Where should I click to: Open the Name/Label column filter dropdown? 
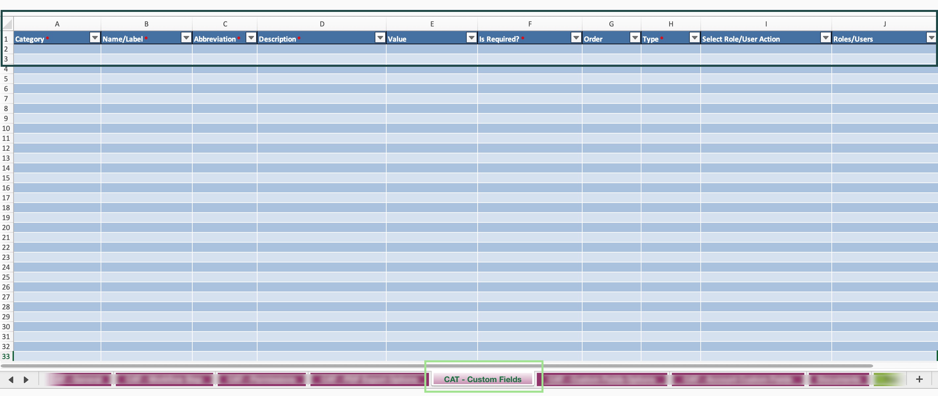click(x=186, y=38)
